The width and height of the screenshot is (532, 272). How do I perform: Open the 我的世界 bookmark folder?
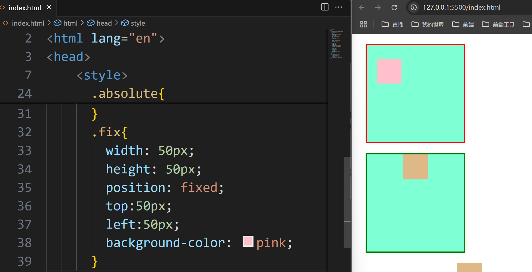click(428, 24)
